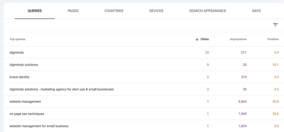The height and width of the screenshot is (132, 284).
Task: Select the 'digiminds solutions - marketing agency' query
Action: pyautogui.click(x=62, y=89)
